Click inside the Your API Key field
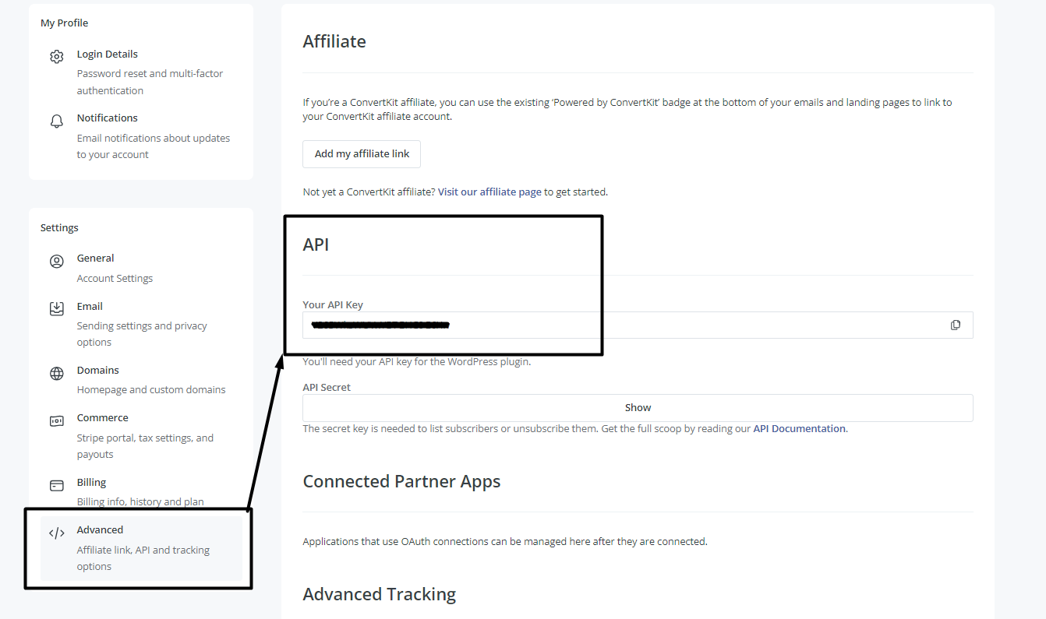The image size is (1046, 619). pos(638,325)
